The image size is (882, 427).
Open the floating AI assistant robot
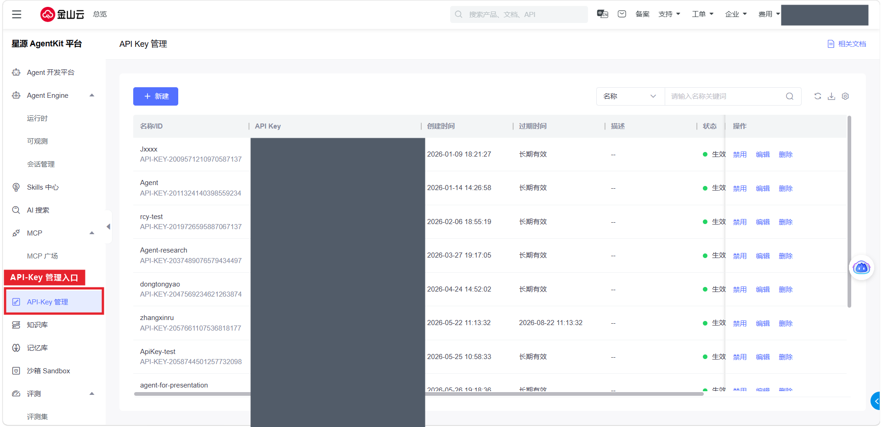[861, 267]
